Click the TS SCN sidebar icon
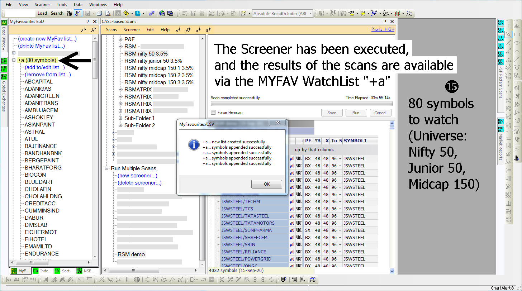 (501, 46)
